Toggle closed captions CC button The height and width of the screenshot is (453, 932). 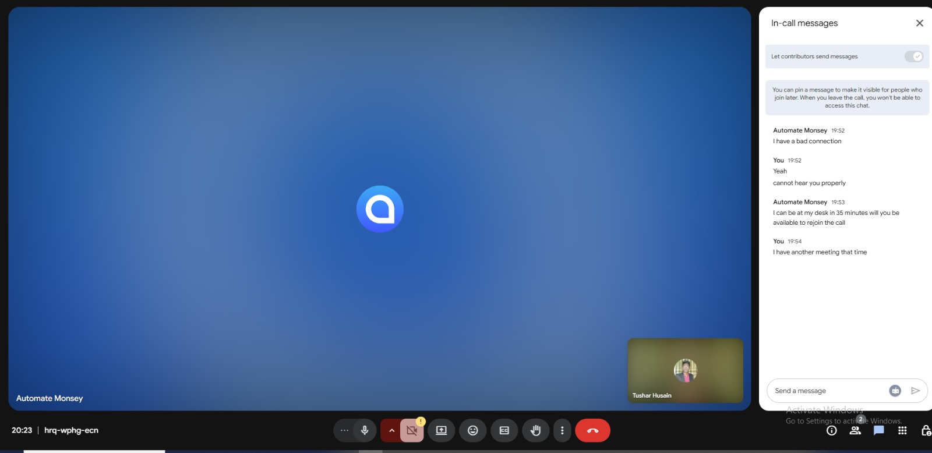[x=504, y=430]
